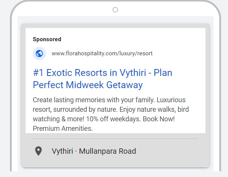Click the blue globe favicon icon
228x177 pixels.
[x=39, y=53]
